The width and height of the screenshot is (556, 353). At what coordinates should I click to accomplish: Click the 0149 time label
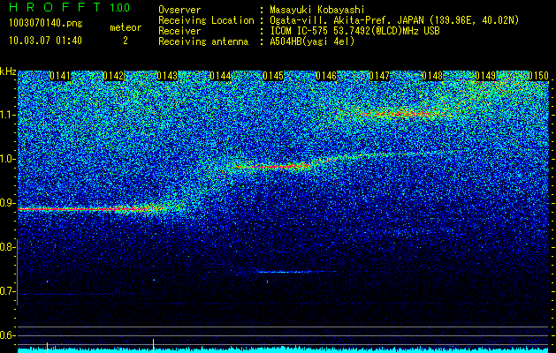[x=485, y=76]
